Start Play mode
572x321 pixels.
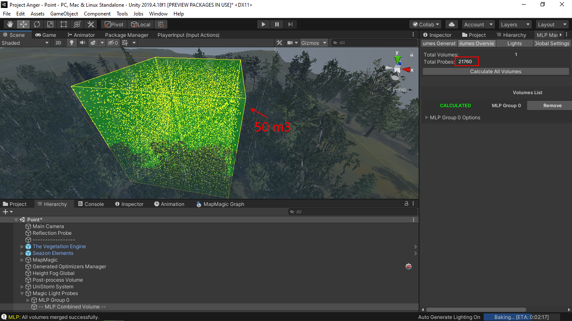[x=263, y=24]
